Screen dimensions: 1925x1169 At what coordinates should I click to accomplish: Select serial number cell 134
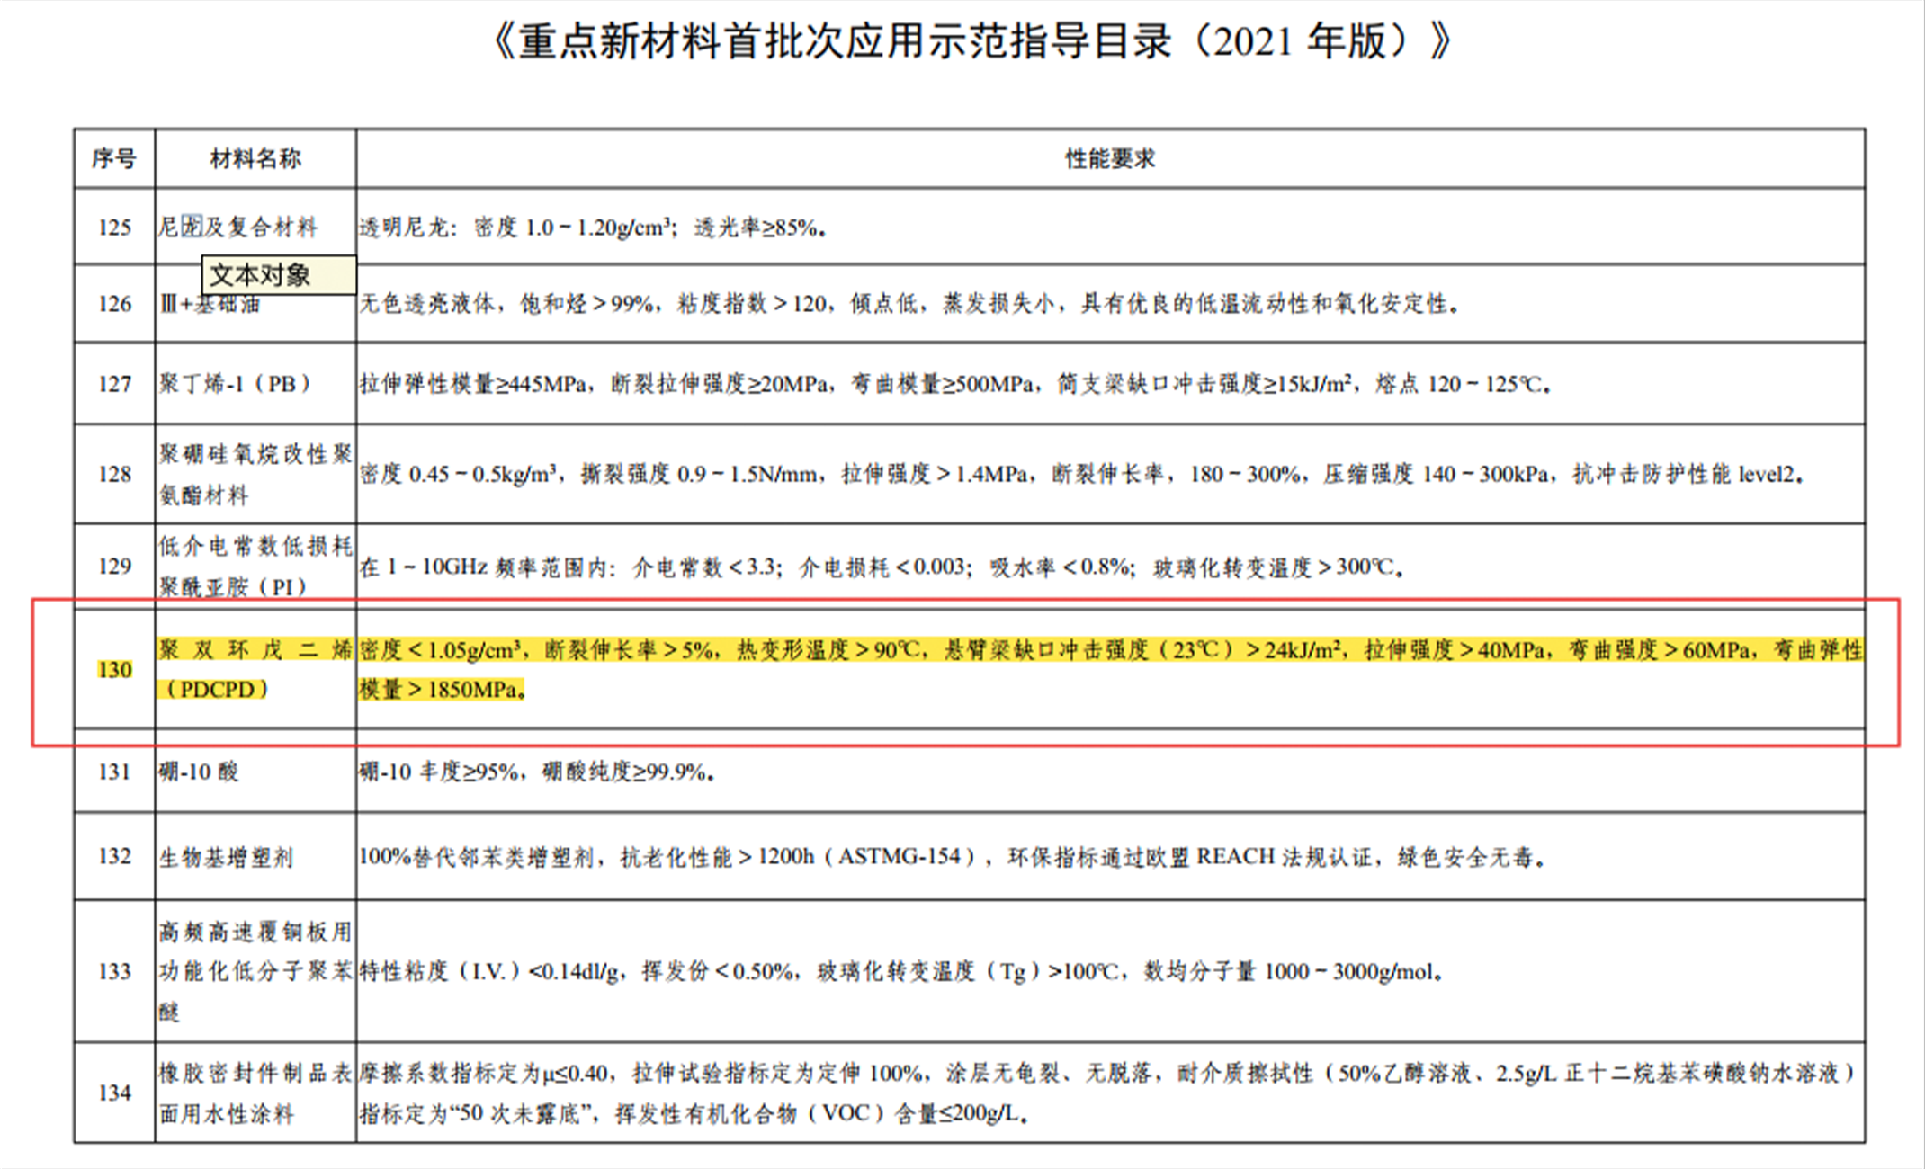(x=114, y=1093)
